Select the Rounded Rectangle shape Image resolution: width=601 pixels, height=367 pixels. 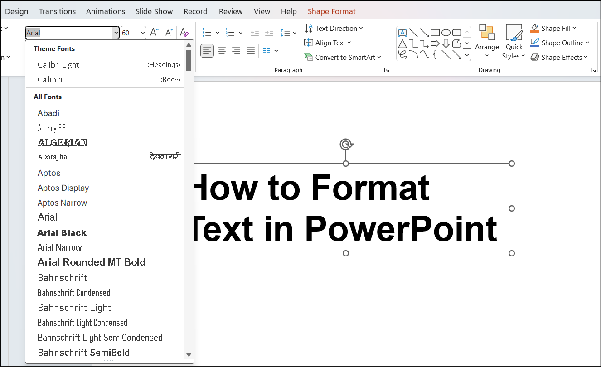457,33
